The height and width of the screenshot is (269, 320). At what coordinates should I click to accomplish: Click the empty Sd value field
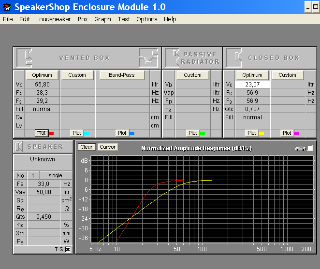(44, 200)
